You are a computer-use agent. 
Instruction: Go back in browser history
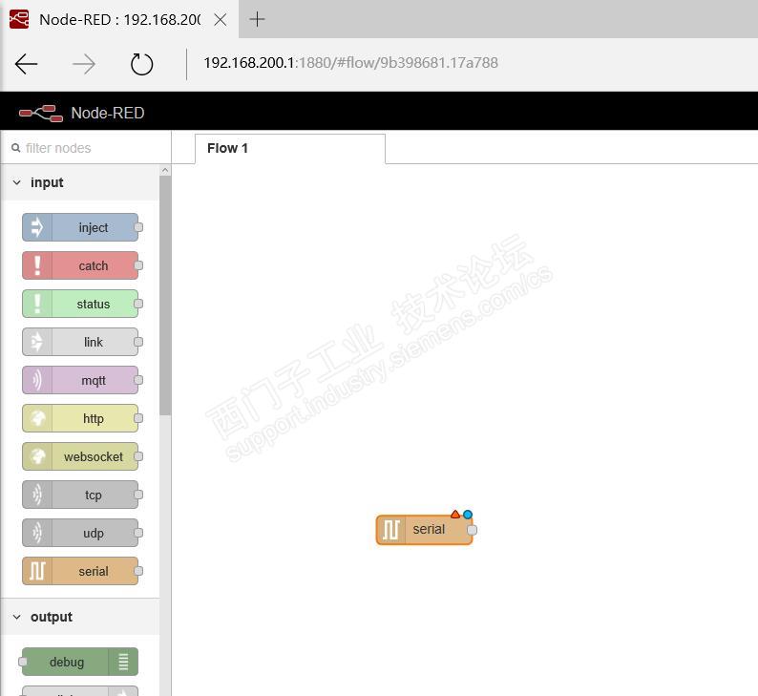tap(26, 64)
